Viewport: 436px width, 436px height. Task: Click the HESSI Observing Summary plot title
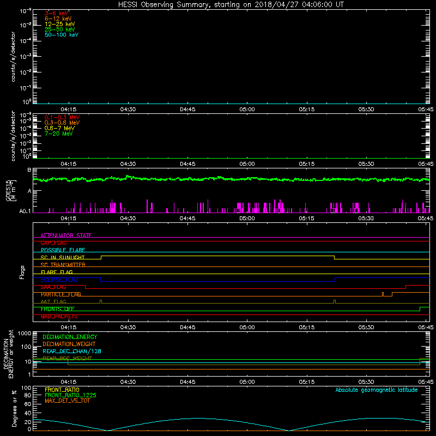pyautogui.click(x=231, y=5)
